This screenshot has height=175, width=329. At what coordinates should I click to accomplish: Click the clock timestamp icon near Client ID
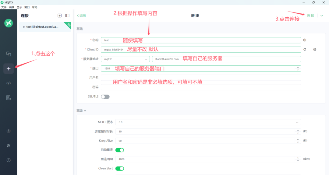(315, 50)
